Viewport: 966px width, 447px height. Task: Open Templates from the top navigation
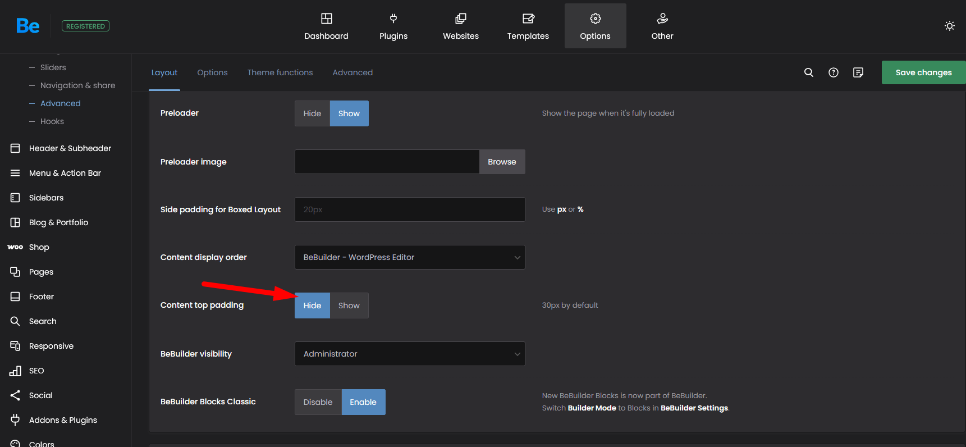pyautogui.click(x=528, y=26)
